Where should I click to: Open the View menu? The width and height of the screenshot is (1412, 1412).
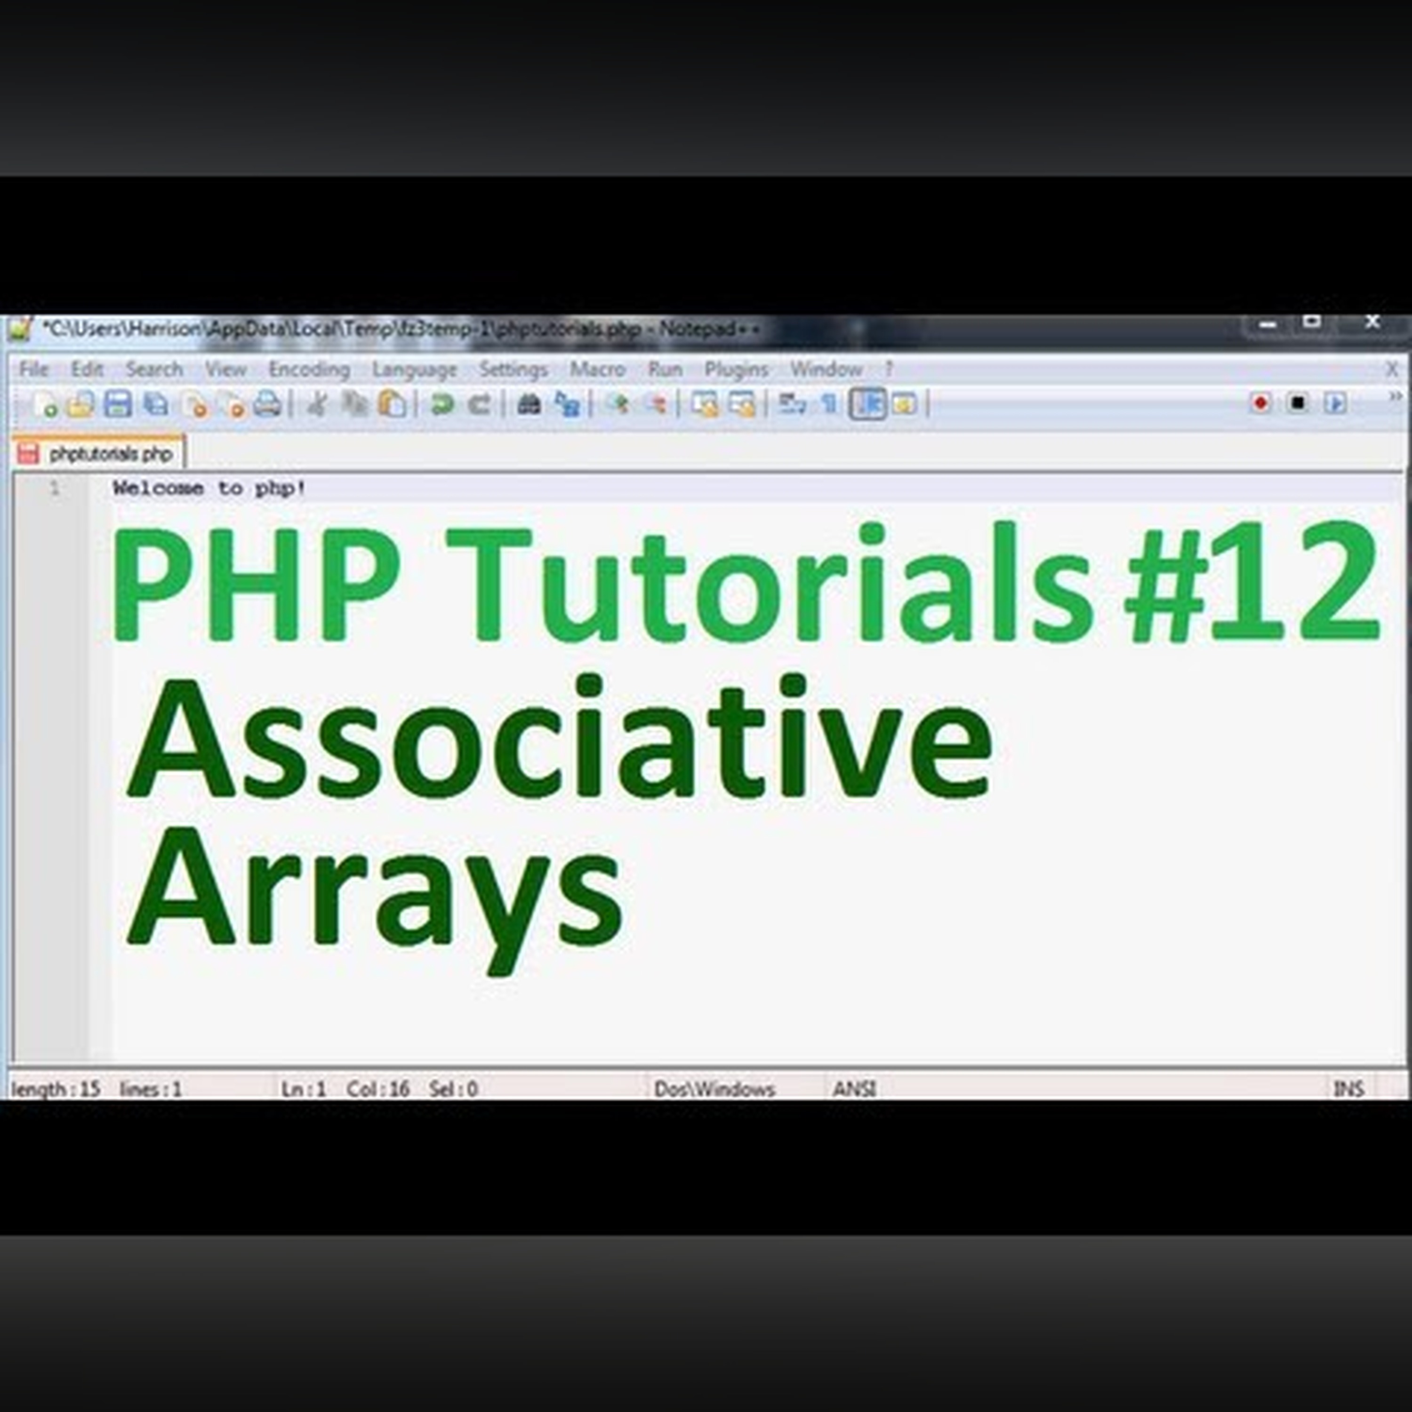point(225,369)
